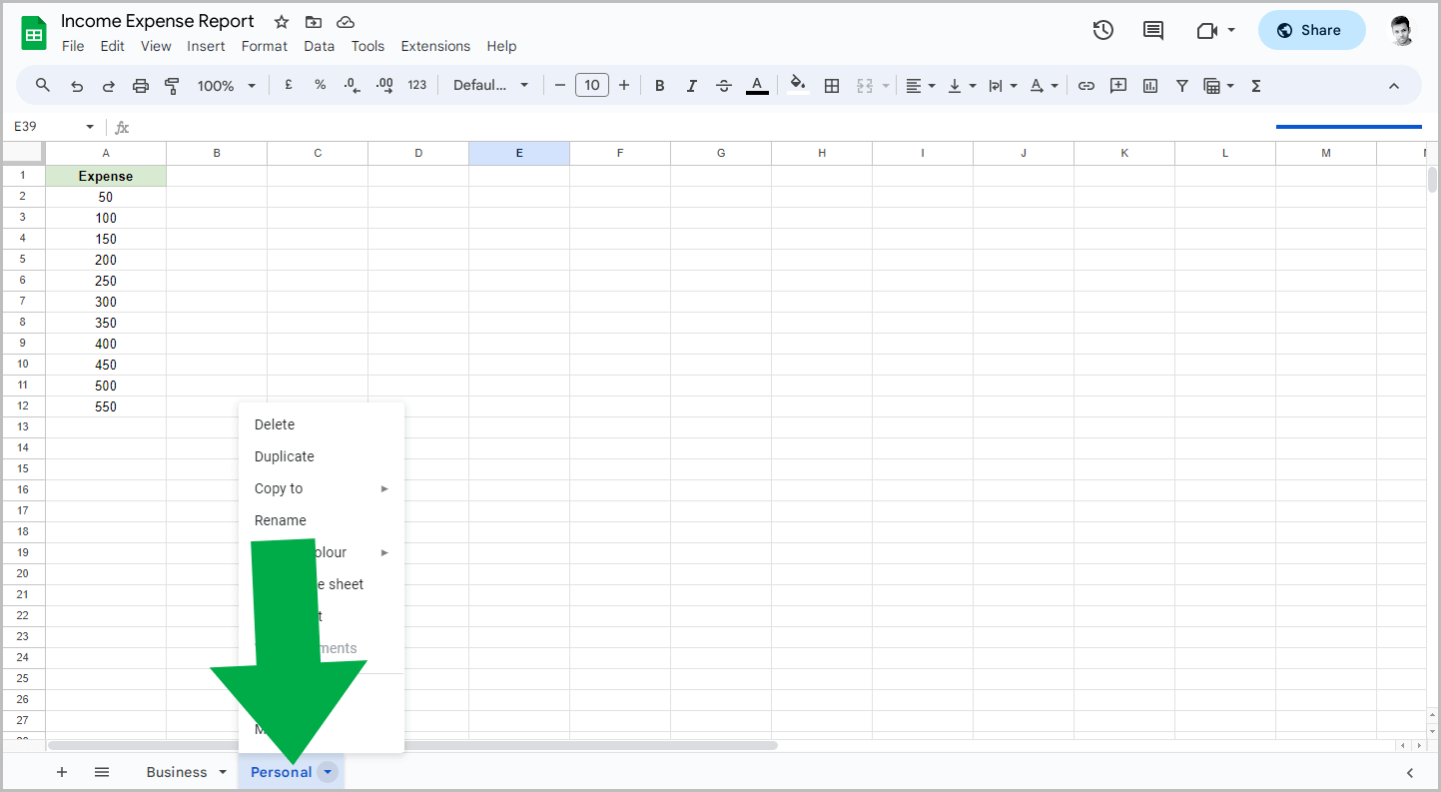
Task: Undo the last action
Action: click(x=77, y=86)
